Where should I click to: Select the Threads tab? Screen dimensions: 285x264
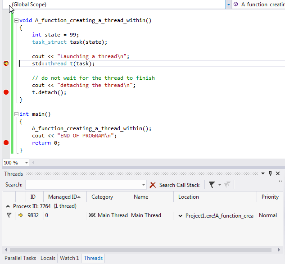(x=93, y=258)
